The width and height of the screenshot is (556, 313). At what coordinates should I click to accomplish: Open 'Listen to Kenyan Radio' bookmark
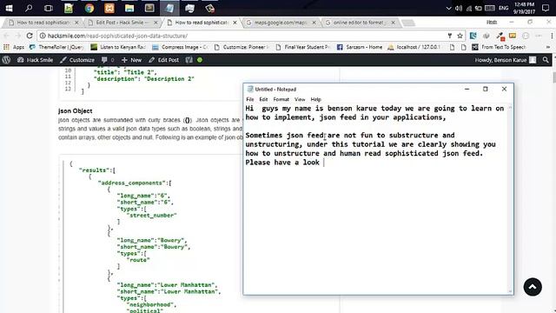[118, 47]
